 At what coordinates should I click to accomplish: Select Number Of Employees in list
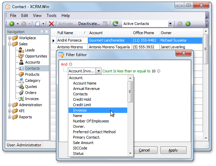(x=98, y=121)
